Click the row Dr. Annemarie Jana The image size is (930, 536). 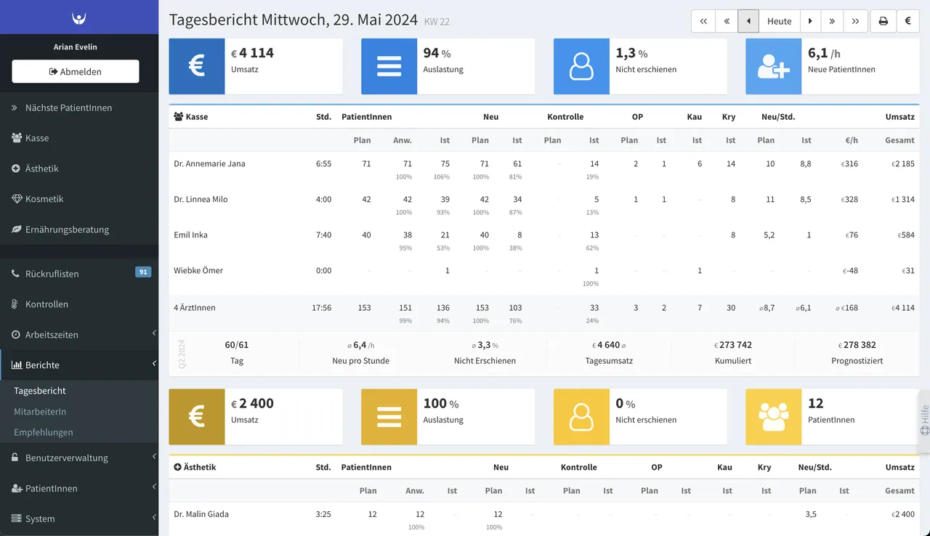coord(544,169)
